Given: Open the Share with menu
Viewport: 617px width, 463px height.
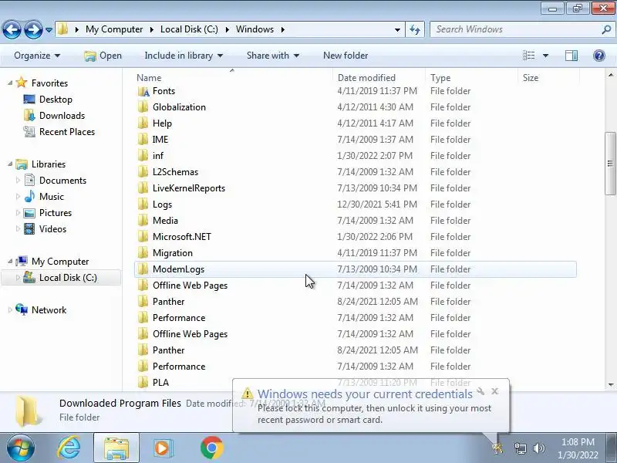Looking at the screenshot, I should click(273, 56).
